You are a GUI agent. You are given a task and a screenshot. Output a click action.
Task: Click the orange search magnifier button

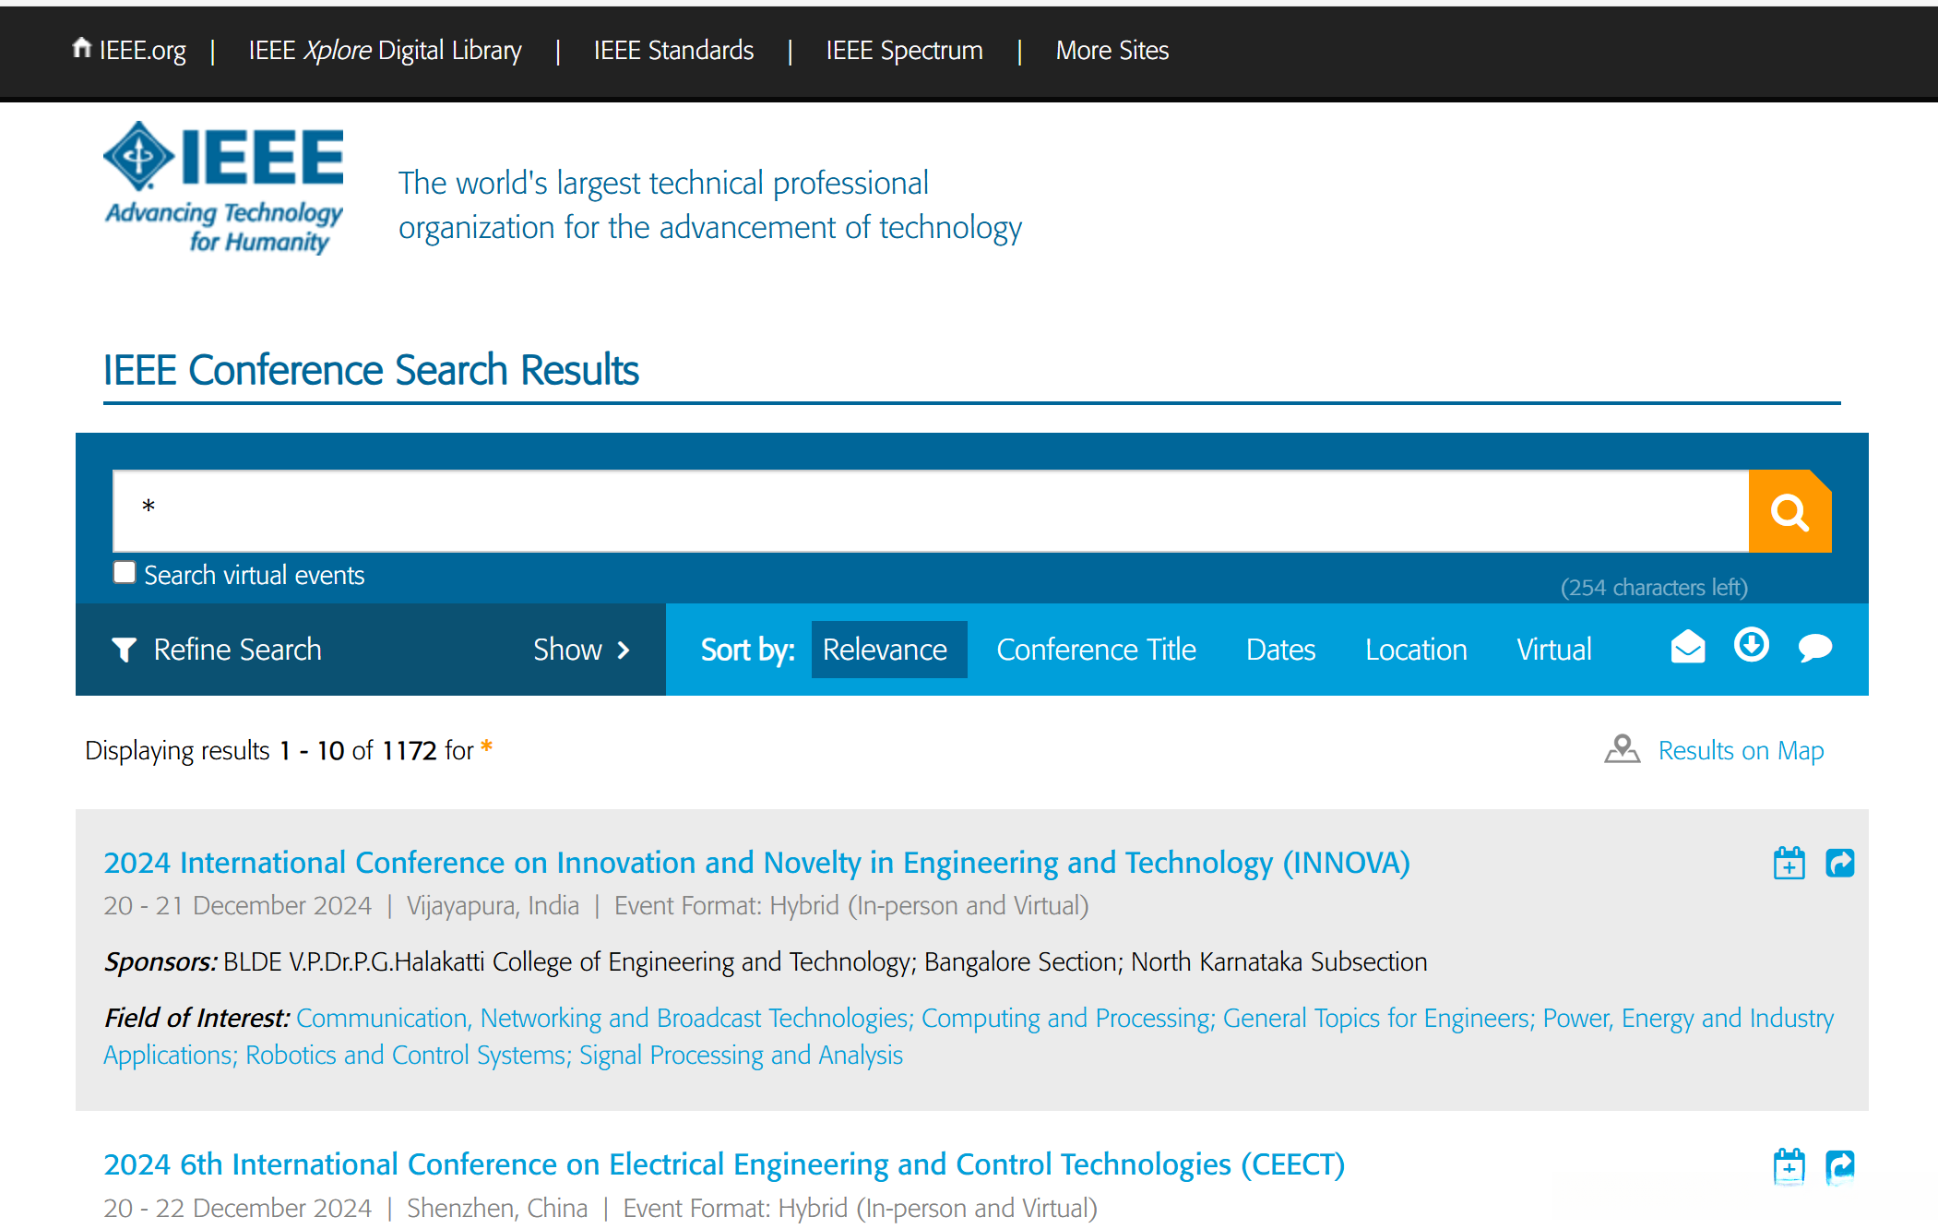[1789, 512]
